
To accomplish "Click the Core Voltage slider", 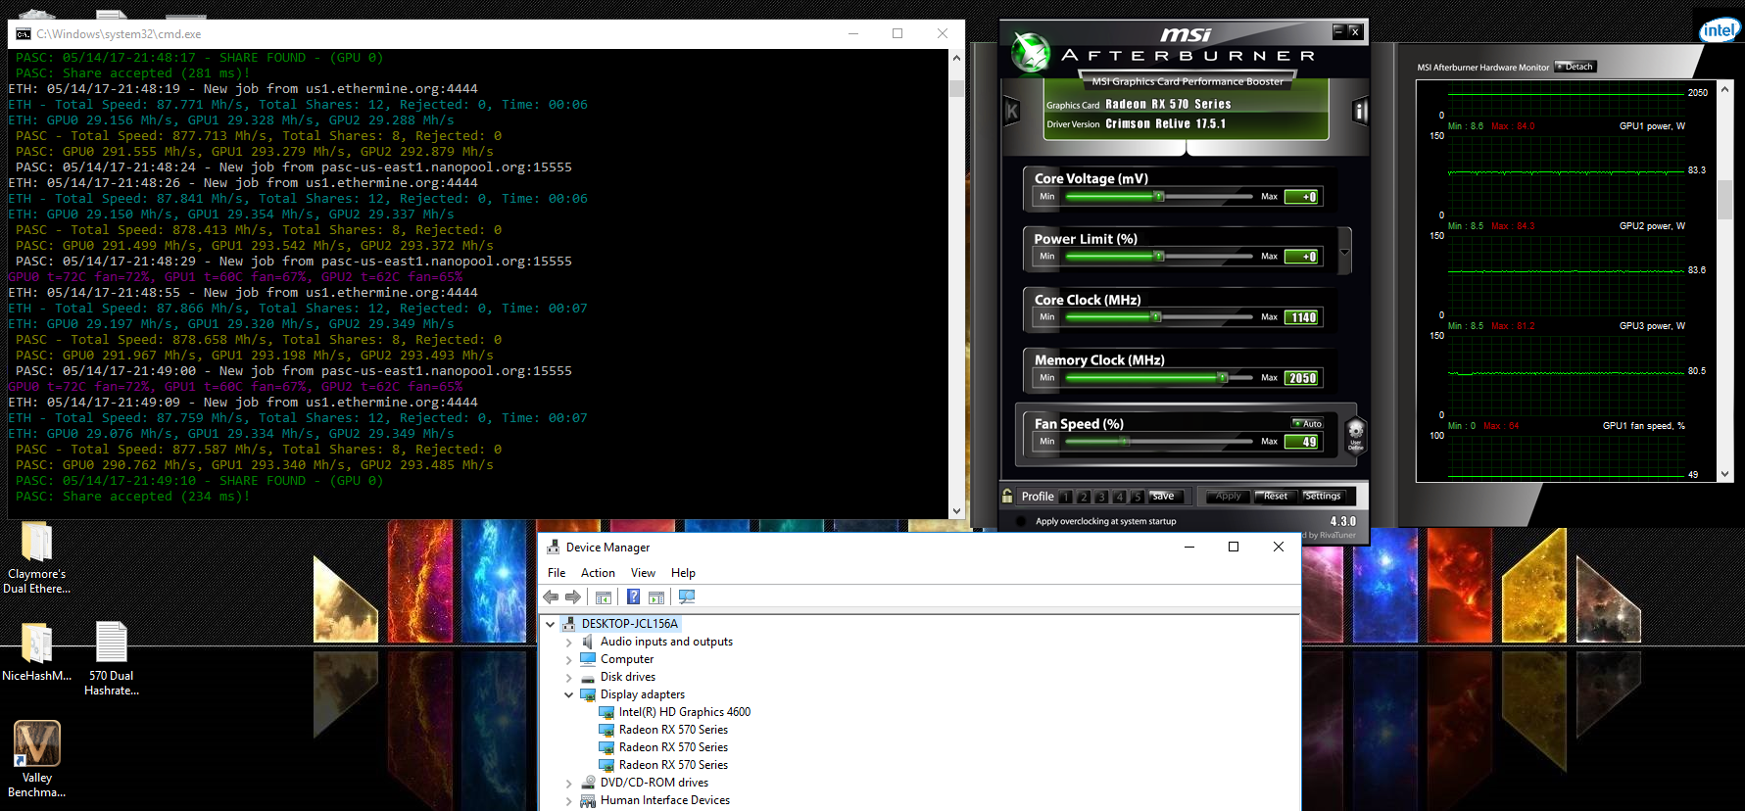I will tap(1159, 197).
